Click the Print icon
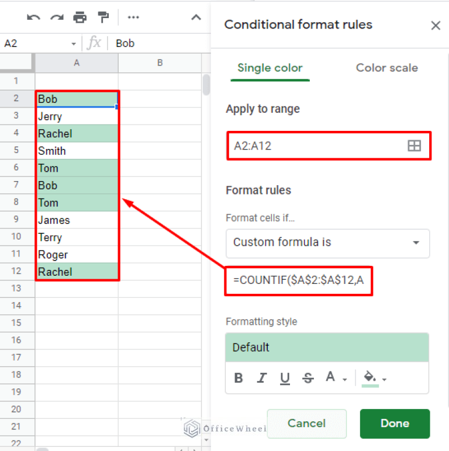 tap(80, 18)
